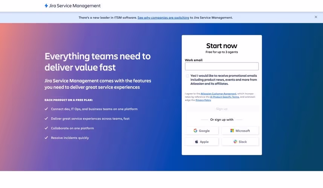Dismiss the ITSM announcement banner with the X
This screenshot has height=188, width=323.
pos(316,17)
